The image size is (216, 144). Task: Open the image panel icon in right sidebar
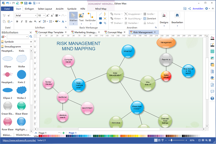212,58
